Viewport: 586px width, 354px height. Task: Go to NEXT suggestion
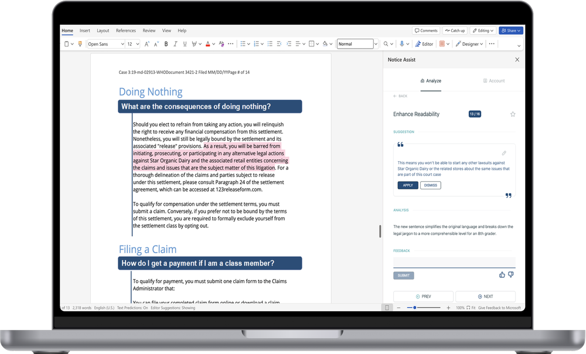click(485, 297)
